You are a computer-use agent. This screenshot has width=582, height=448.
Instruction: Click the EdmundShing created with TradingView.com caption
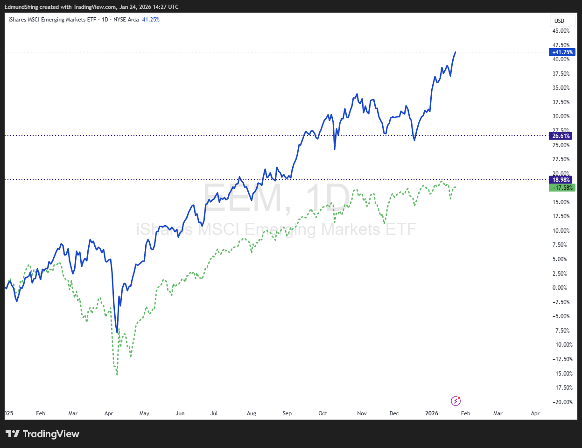click(x=91, y=7)
